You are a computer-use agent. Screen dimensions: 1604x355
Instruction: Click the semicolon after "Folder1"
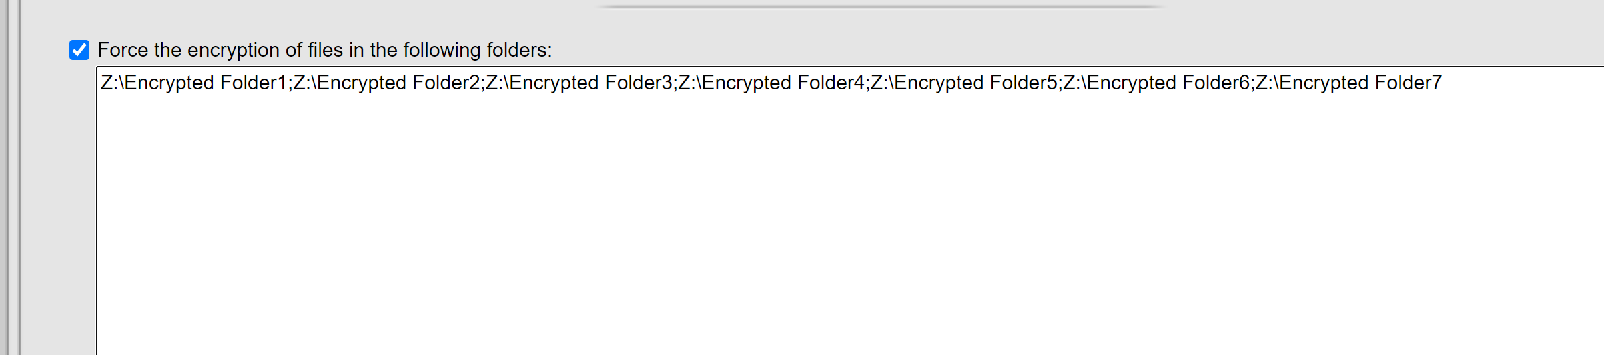[x=290, y=84]
